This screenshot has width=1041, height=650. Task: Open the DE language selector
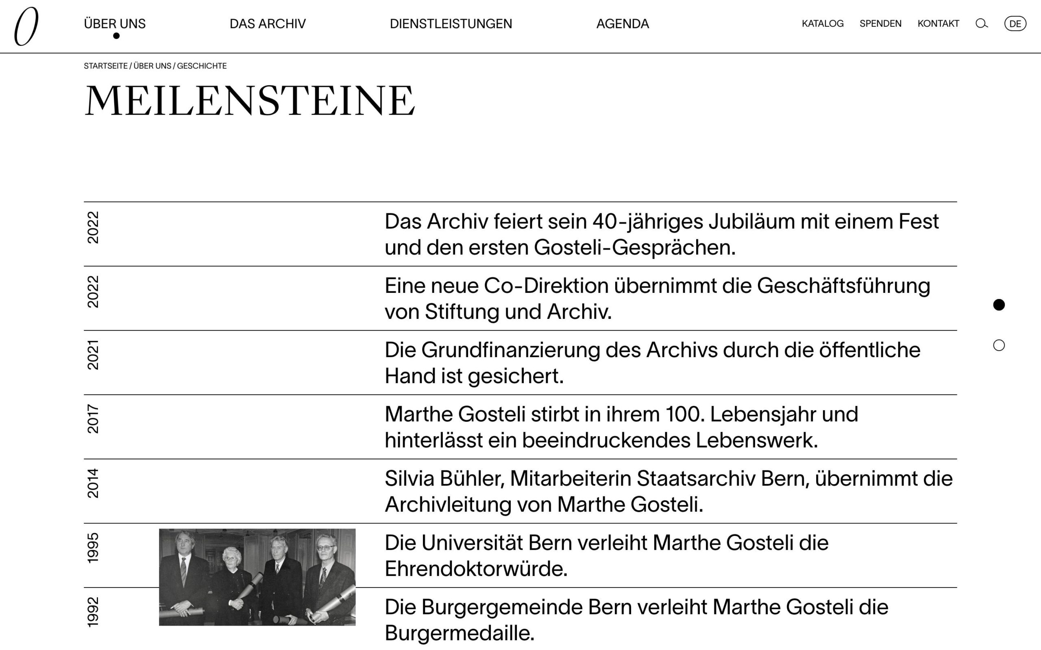1015,24
